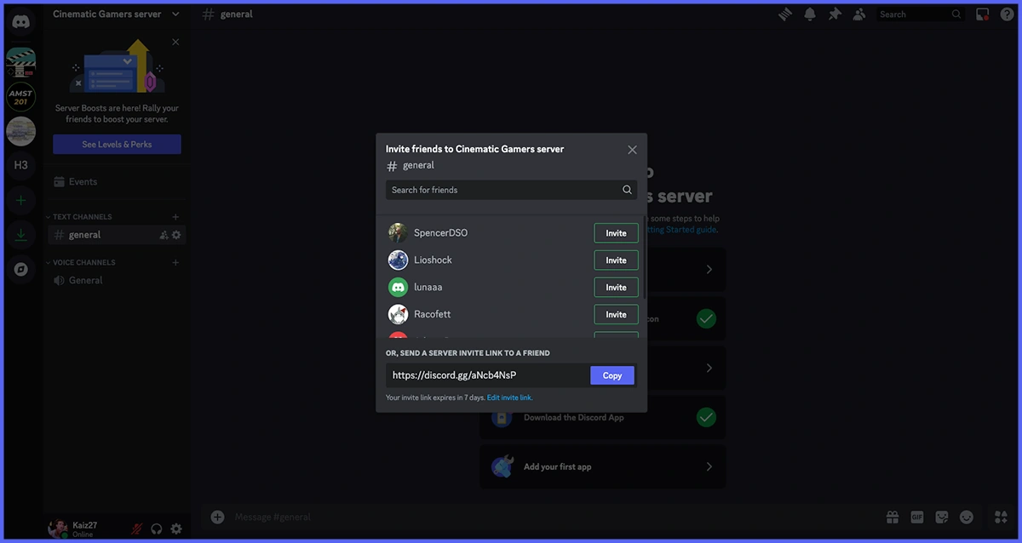This screenshot has height=543, width=1022.
Task: Toggle microphone mute in user panel
Action: pos(136,529)
